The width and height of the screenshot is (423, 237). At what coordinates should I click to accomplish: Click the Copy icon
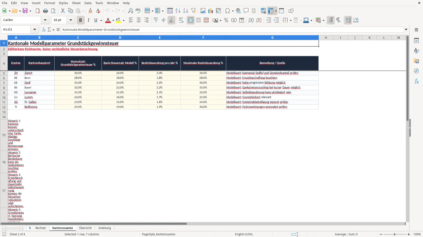pos(70,11)
